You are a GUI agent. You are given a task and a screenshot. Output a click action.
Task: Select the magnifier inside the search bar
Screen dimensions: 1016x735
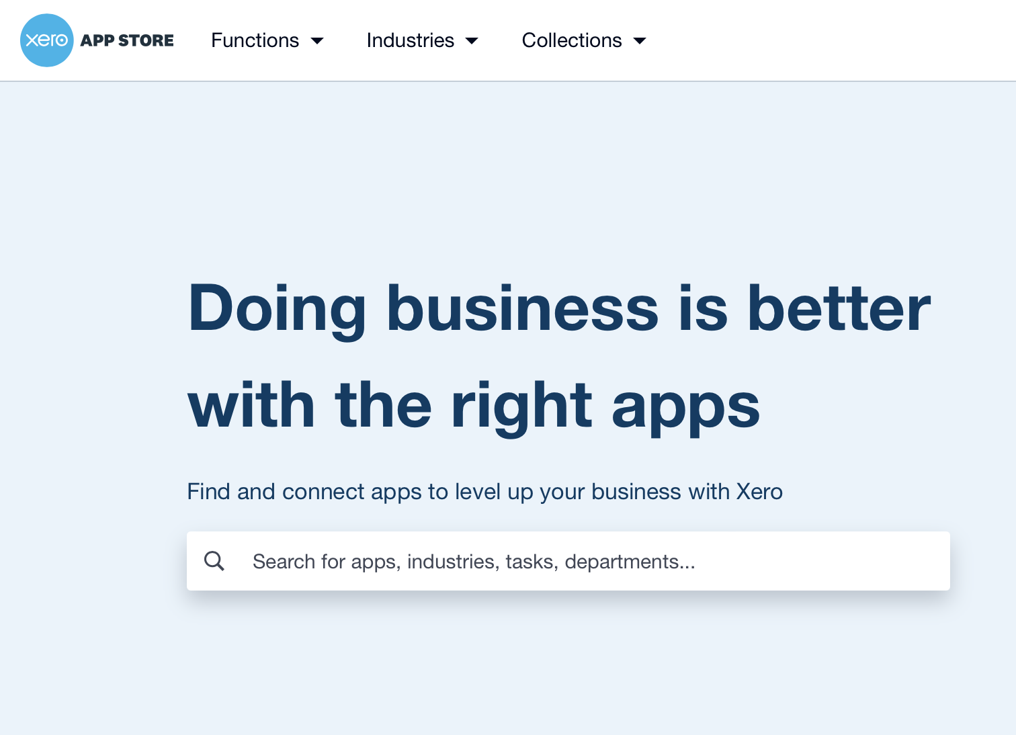[x=214, y=560]
